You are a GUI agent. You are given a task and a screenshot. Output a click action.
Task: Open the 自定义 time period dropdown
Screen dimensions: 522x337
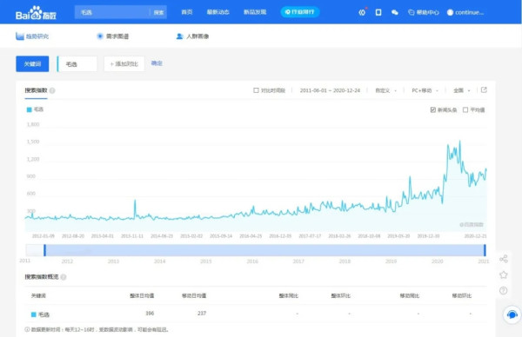tap(385, 90)
